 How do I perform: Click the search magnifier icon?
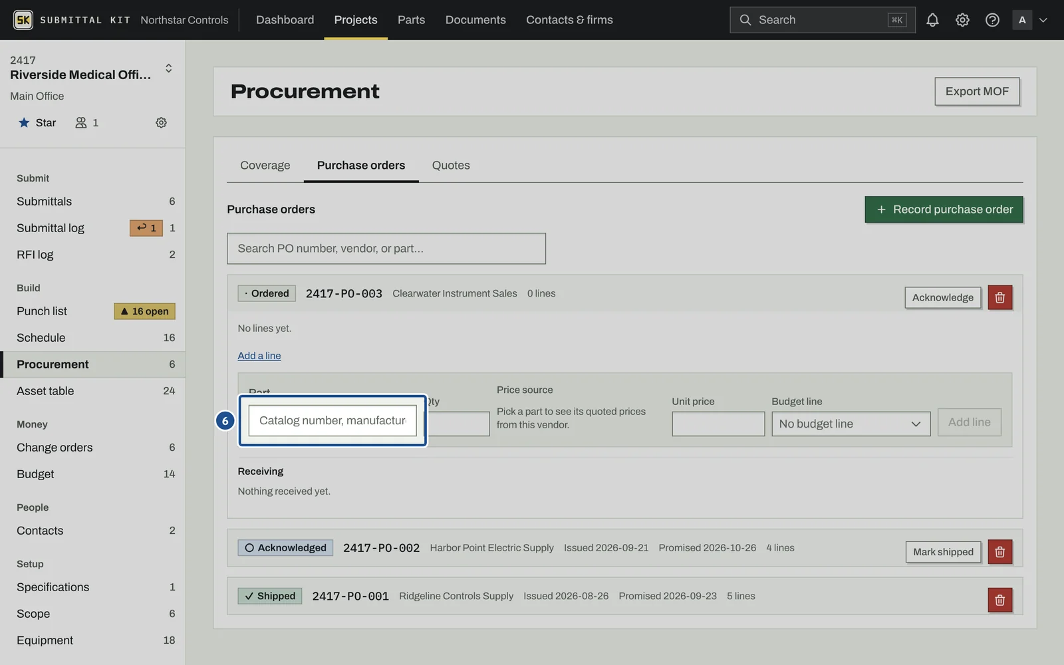click(745, 20)
